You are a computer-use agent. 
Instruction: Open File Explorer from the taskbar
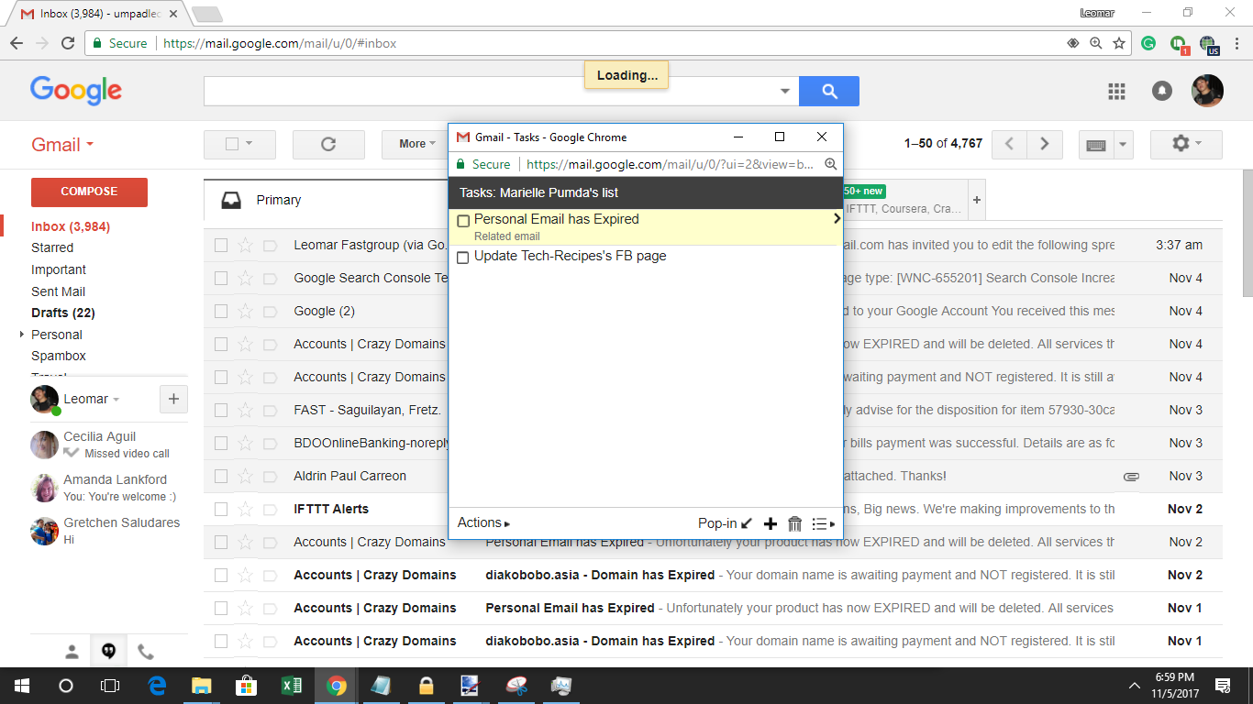[x=202, y=685]
